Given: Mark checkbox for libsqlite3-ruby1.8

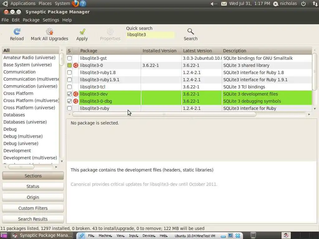Looking at the screenshot, I should (x=69, y=73).
